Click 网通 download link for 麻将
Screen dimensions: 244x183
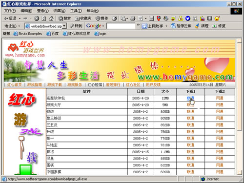tap(220, 152)
